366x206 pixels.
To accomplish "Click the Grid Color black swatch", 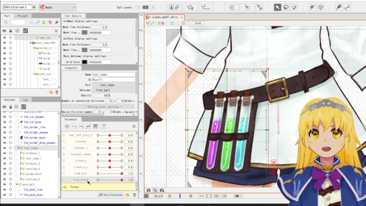I will point(85,62).
